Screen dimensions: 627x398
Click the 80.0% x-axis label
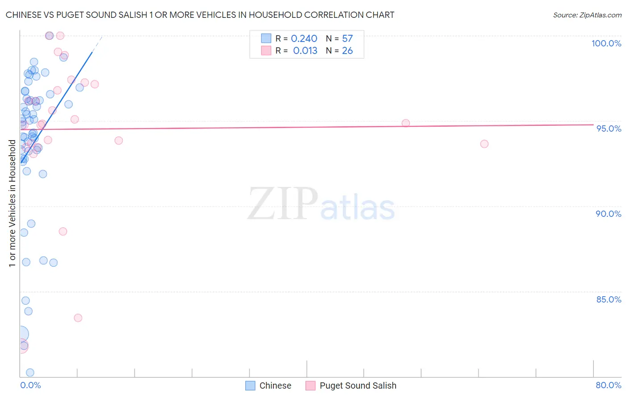click(x=608, y=385)
